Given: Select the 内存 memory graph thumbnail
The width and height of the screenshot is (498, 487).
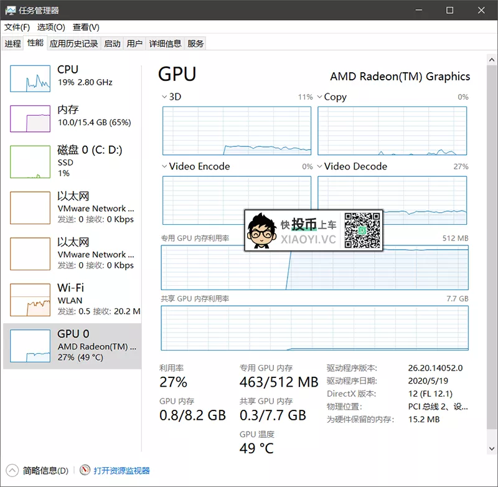Looking at the screenshot, I should 30,117.
